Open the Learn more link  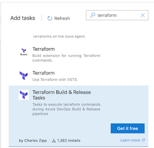(130, 140)
